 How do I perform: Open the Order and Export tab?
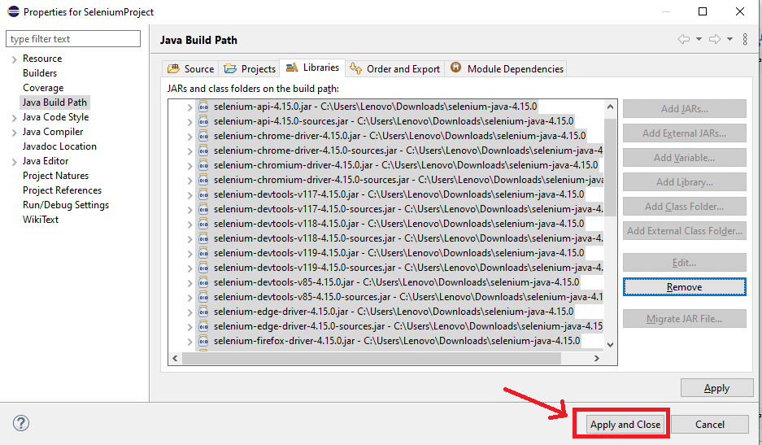[x=394, y=69]
